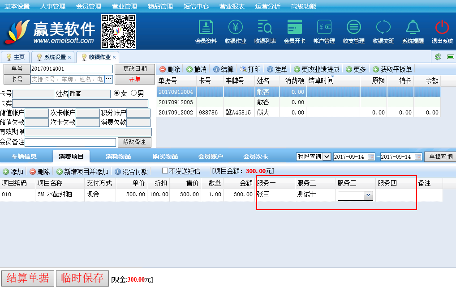Image resolution: width=456 pixels, height=287 pixels.
Task: Click the 临时保存 button
Action: point(82,278)
